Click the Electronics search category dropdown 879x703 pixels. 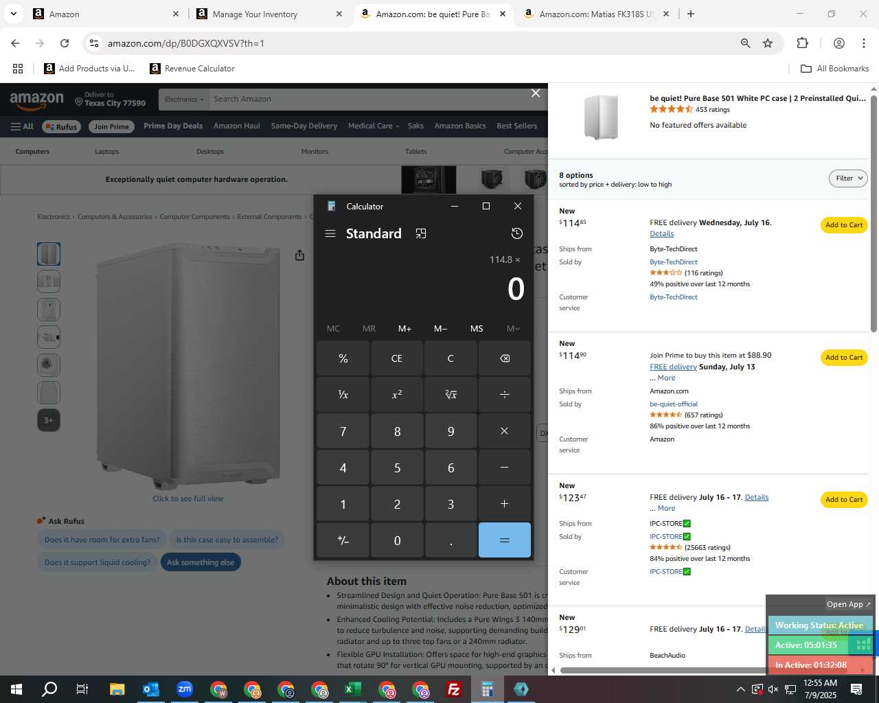click(184, 100)
